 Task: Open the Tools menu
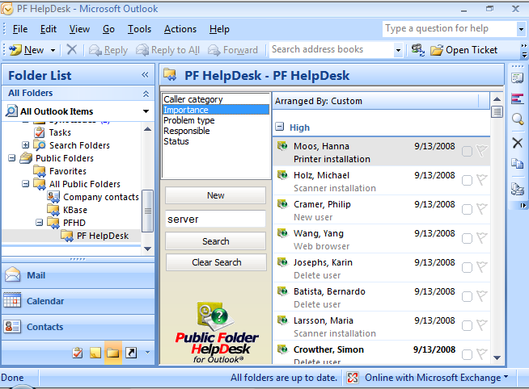(x=139, y=29)
